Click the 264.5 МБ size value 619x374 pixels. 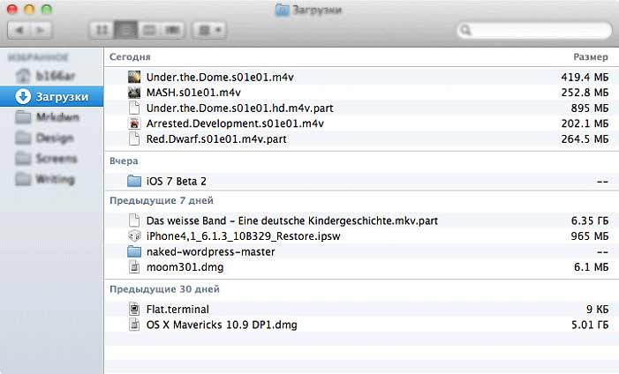pyautogui.click(x=585, y=138)
